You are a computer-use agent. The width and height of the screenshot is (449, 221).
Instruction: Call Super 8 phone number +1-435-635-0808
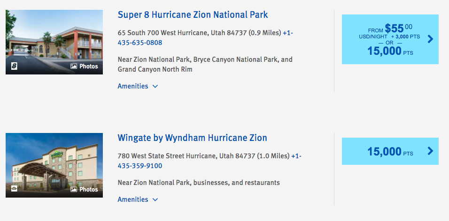pyautogui.click(x=205, y=37)
